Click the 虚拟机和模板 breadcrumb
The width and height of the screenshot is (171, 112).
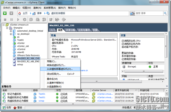point(58,13)
